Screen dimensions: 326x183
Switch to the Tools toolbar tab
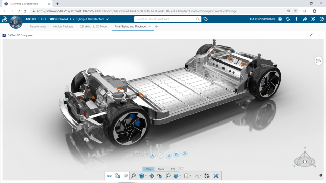coord(161,169)
